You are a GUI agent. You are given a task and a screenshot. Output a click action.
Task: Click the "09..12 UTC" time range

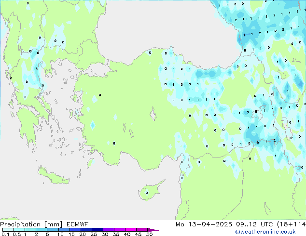point(254,224)
